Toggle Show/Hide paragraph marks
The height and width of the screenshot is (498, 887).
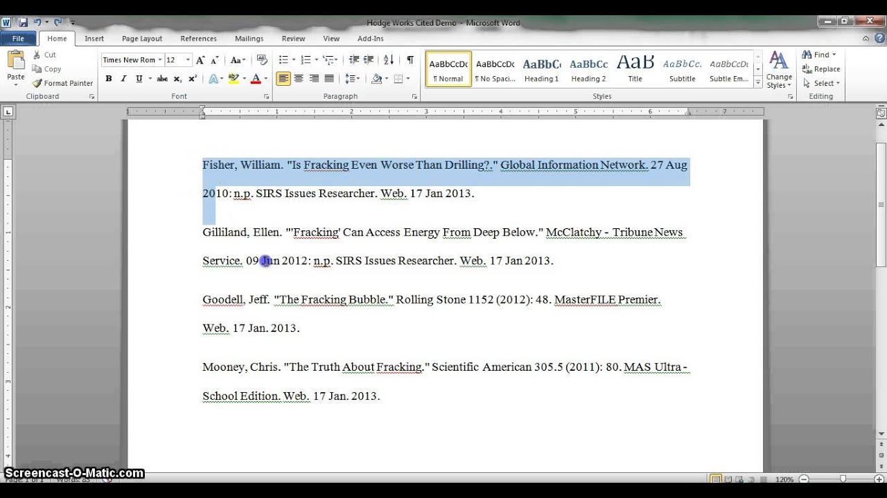click(410, 60)
